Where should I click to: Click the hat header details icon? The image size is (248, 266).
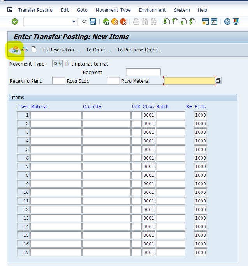click(25, 50)
